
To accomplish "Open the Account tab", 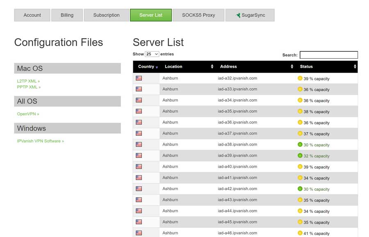I will click(32, 15).
